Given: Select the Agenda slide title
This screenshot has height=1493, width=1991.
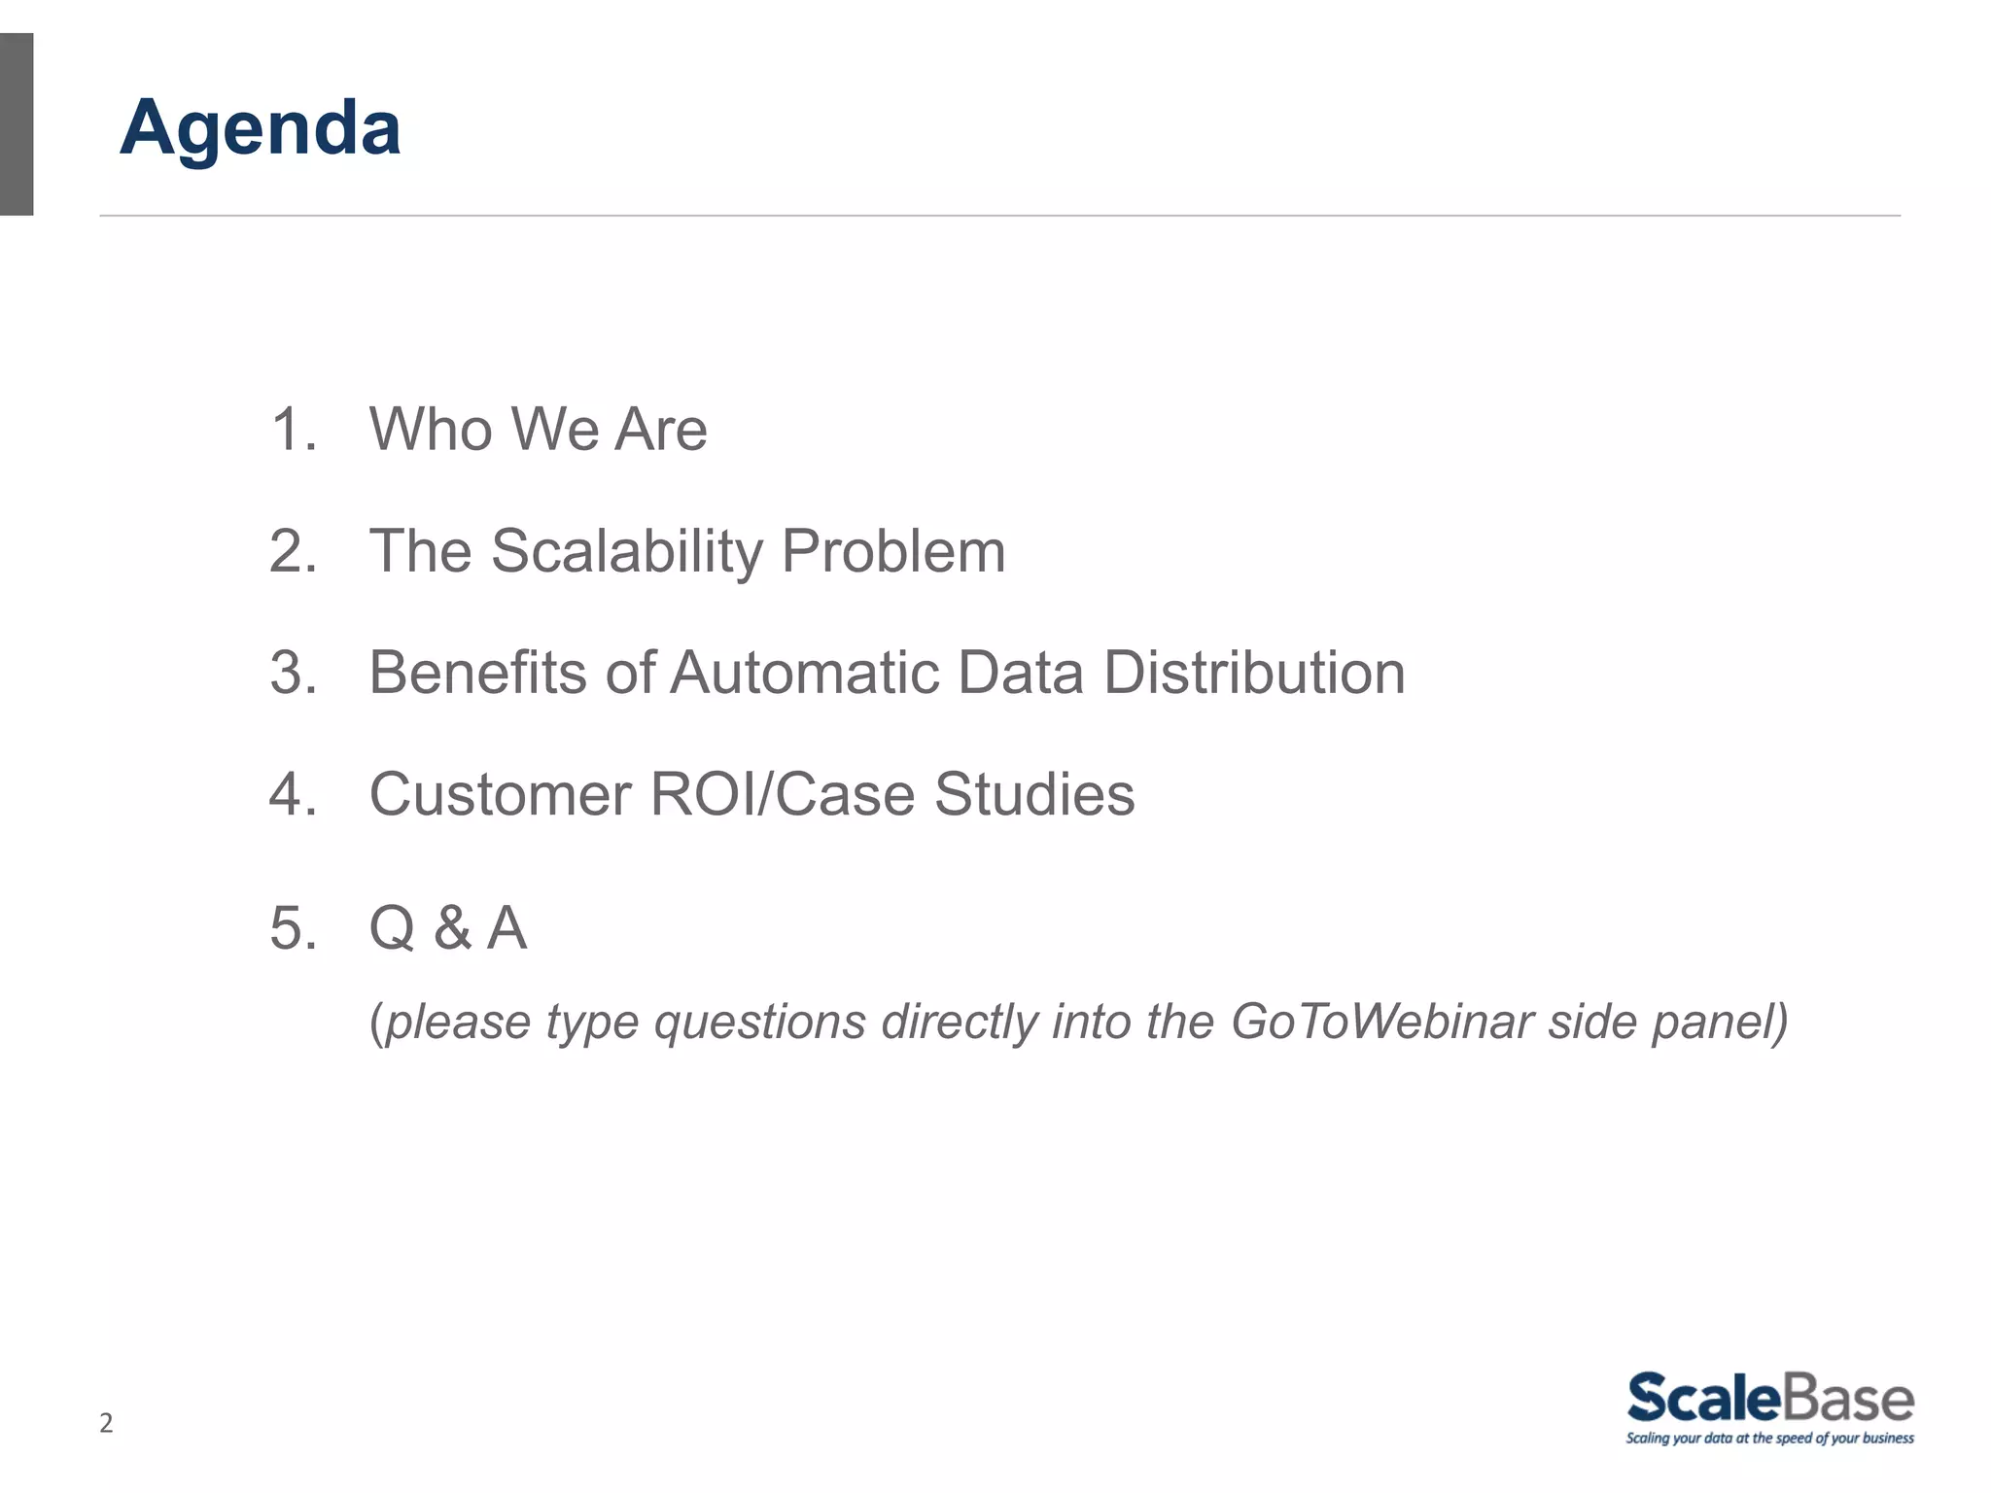Looking at the screenshot, I should (260, 127).
